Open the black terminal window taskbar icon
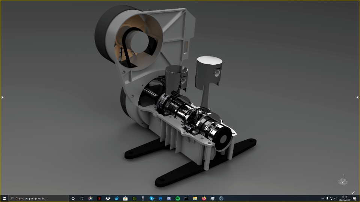The image size is (360, 202). point(186,198)
